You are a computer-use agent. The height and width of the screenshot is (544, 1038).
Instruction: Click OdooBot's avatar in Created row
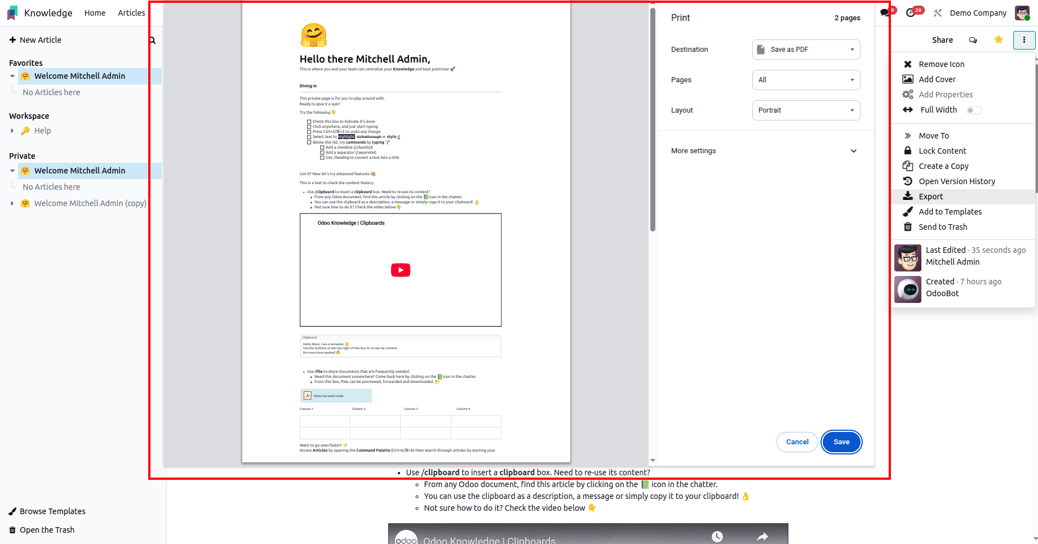point(908,289)
